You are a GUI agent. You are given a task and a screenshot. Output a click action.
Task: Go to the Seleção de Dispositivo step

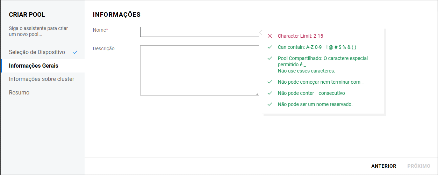(x=37, y=52)
